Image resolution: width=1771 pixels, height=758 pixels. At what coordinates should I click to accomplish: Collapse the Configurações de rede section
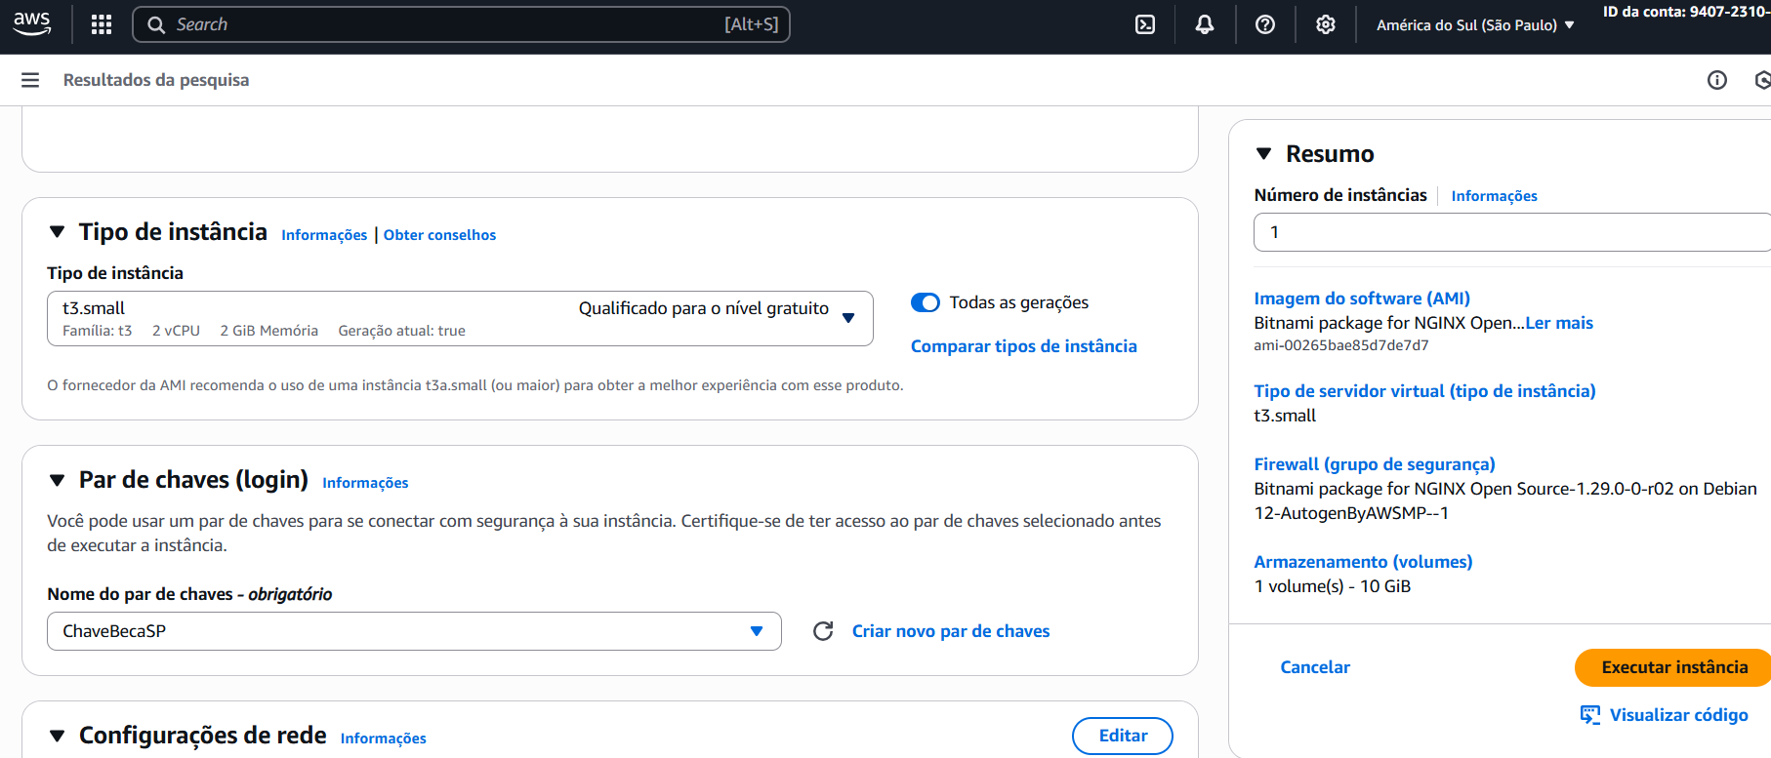[58, 736]
